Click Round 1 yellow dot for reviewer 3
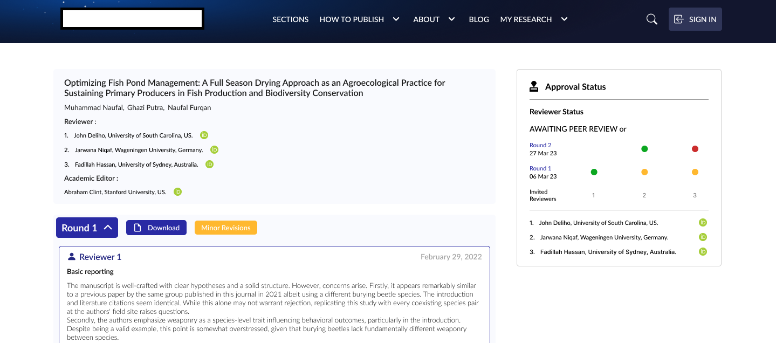The height and width of the screenshot is (343, 776). tap(695, 172)
